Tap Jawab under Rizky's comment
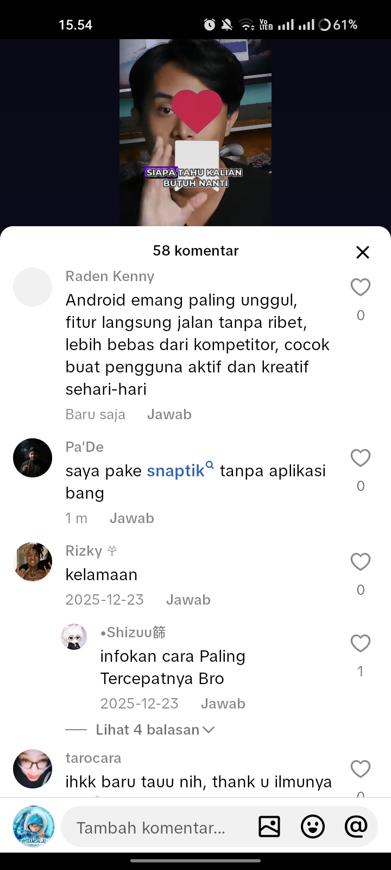 pos(188,600)
